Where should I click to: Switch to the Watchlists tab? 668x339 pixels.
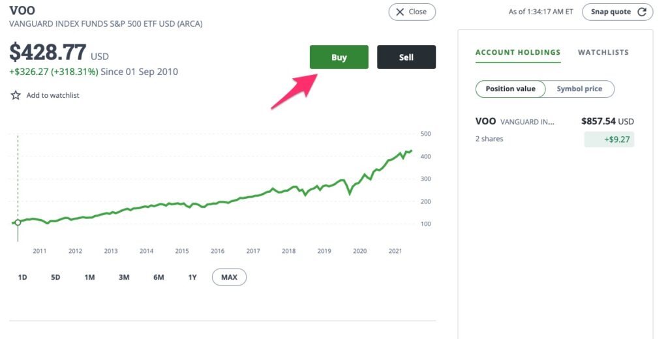tap(603, 52)
